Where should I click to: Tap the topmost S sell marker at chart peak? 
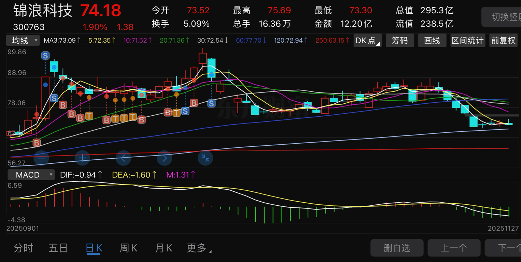[x=45, y=56]
